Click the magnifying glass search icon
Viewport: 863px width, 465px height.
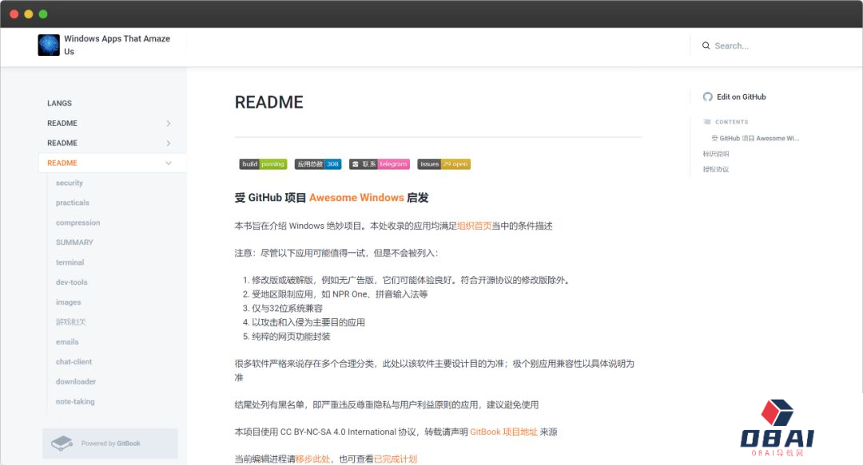pos(706,45)
